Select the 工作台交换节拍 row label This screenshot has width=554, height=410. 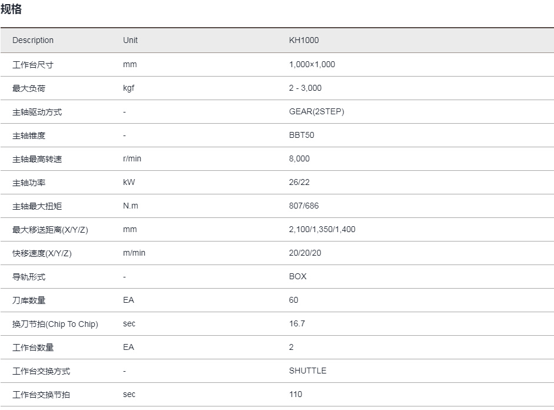click(41, 395)
